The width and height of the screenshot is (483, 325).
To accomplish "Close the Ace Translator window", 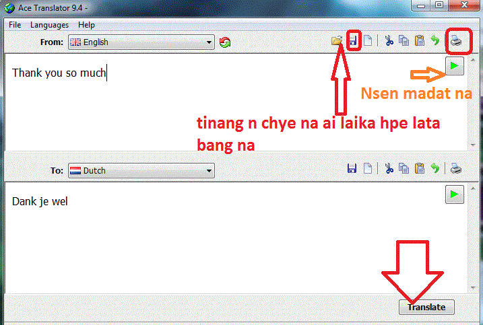I will pyautogui.click(x=465, y=5).
